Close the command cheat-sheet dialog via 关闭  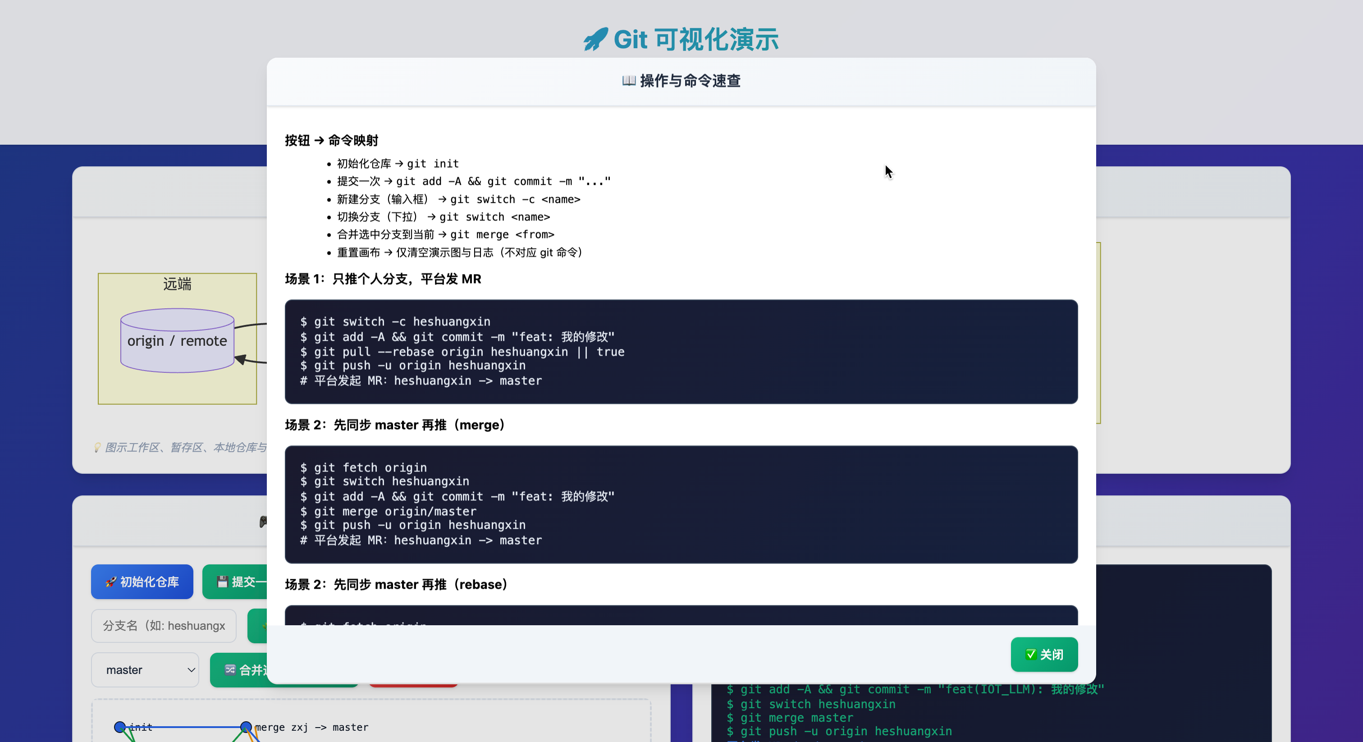click(x=1043, y=655)
